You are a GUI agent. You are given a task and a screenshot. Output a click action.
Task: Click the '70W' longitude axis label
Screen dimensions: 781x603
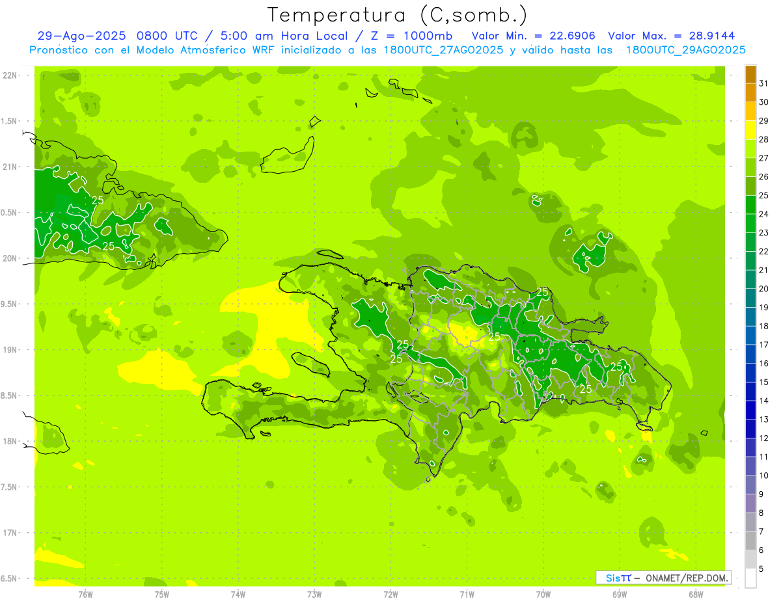pos(543,594)
